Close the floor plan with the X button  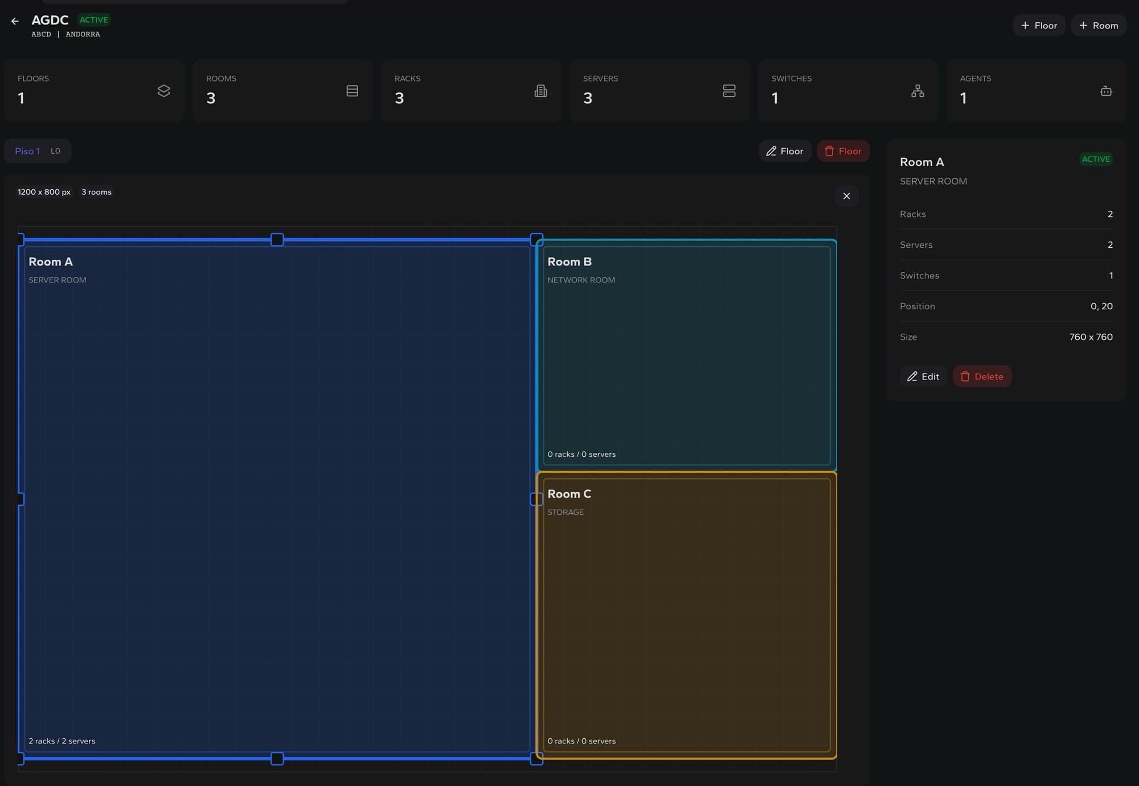846,196
